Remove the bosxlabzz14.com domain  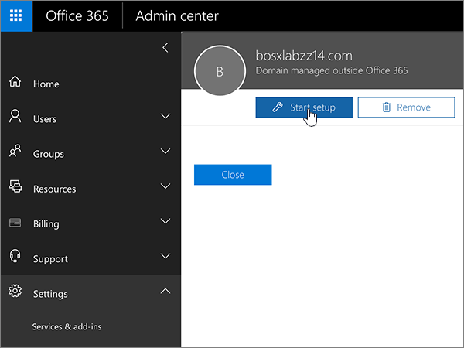click(406, 107)
